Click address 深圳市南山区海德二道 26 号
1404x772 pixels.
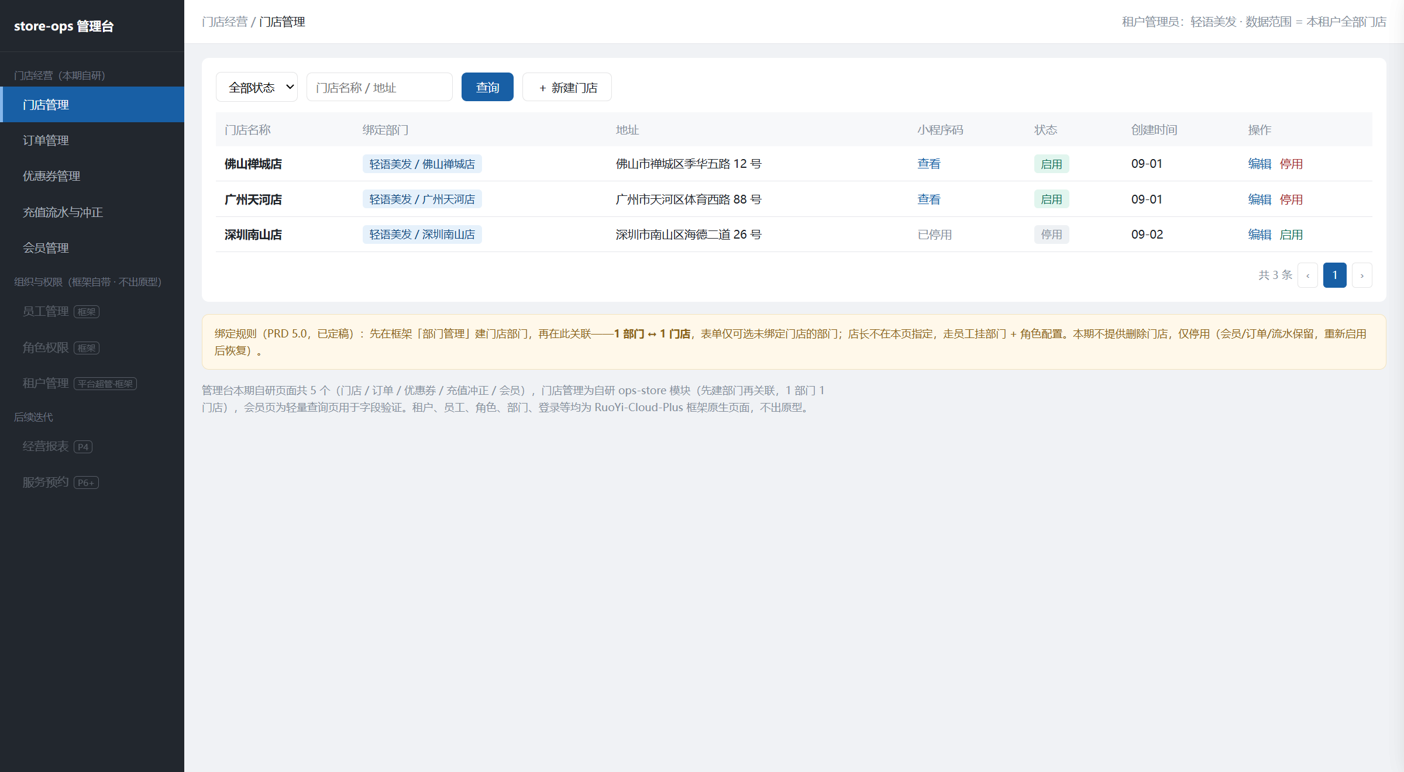689,235
